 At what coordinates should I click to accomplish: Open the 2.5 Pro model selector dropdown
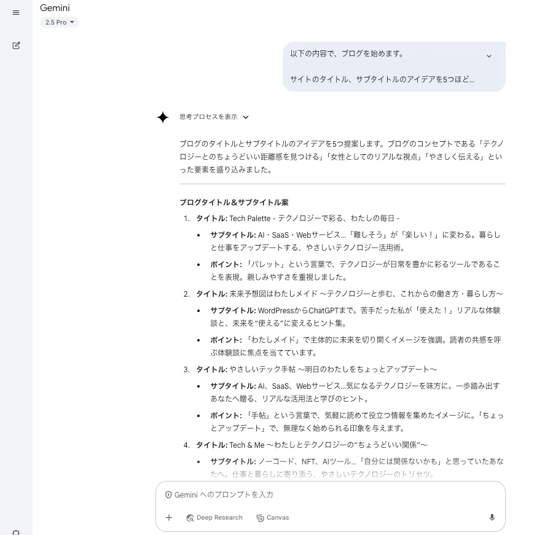tap(60, 22)
